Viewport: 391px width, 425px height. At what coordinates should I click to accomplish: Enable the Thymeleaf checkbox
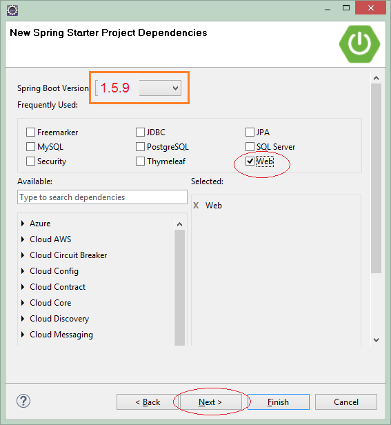140,161
